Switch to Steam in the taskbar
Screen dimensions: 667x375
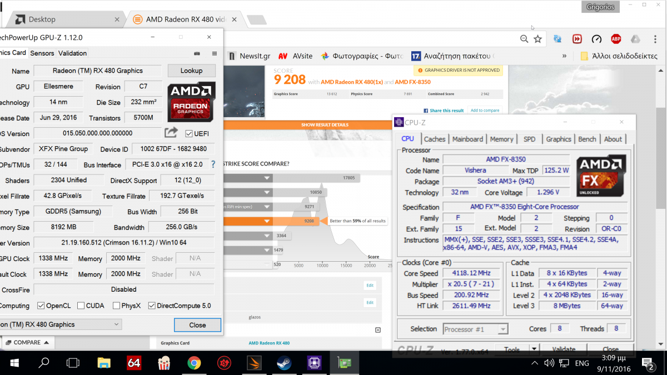(x=284, y=363)
